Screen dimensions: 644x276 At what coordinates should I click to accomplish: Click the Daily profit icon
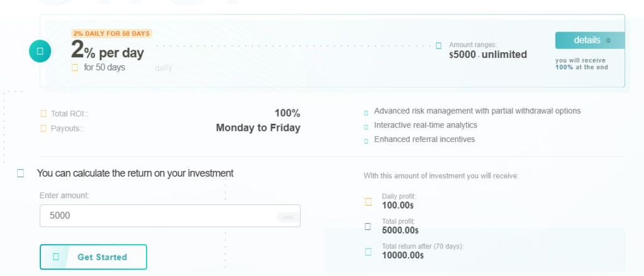pyautogui.click(x=369, y=202)
